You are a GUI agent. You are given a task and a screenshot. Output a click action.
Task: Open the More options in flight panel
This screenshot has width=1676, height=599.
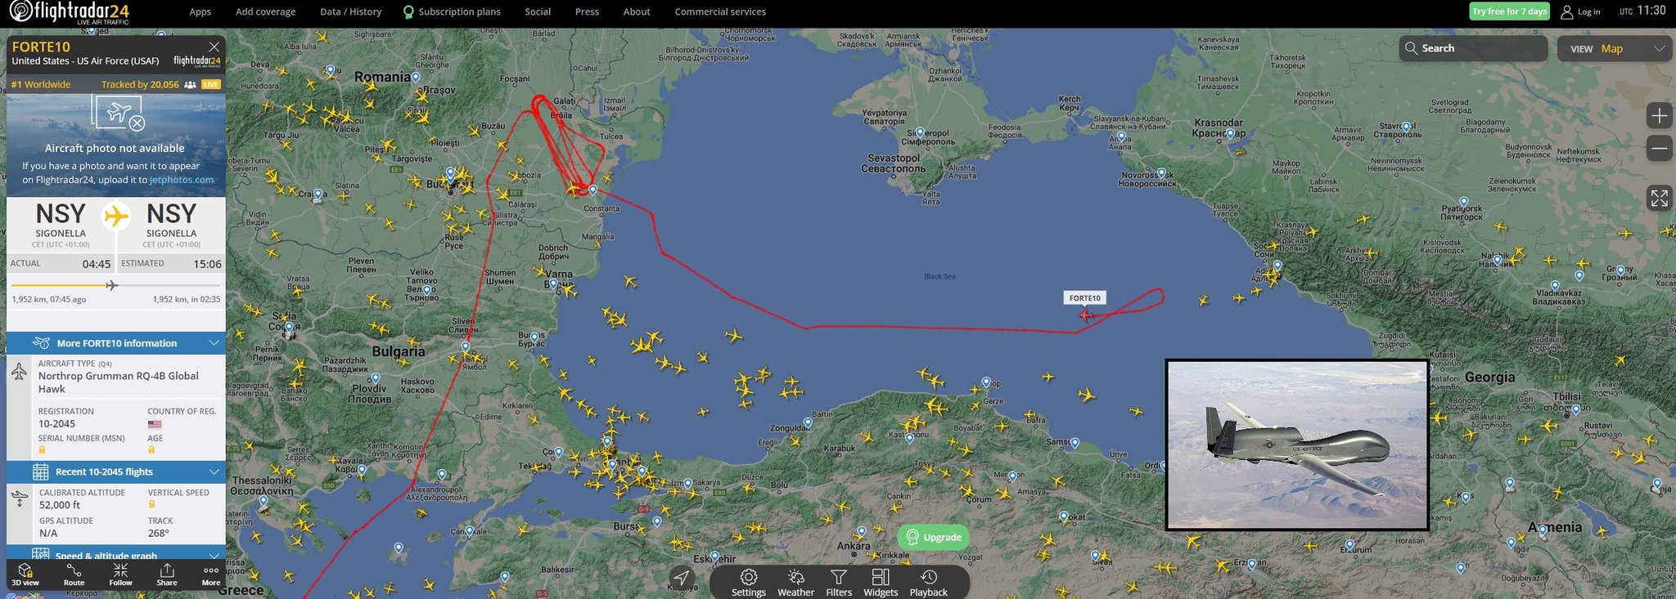click(211, 574)
